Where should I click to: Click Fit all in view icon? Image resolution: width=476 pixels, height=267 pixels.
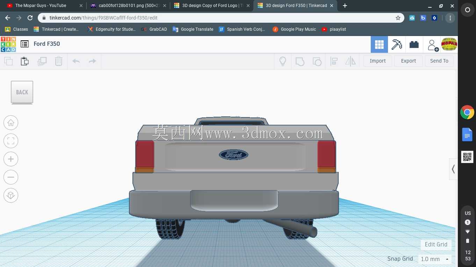(11, 141)
